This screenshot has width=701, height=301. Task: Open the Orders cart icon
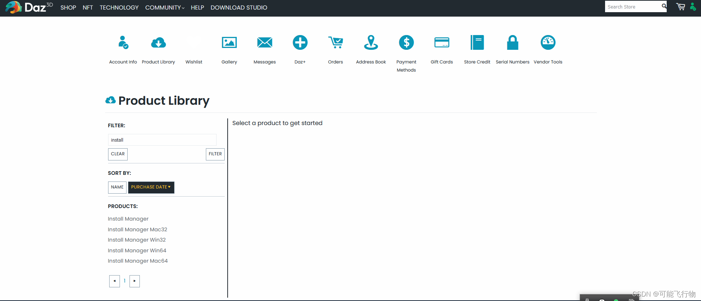[336, 42]
